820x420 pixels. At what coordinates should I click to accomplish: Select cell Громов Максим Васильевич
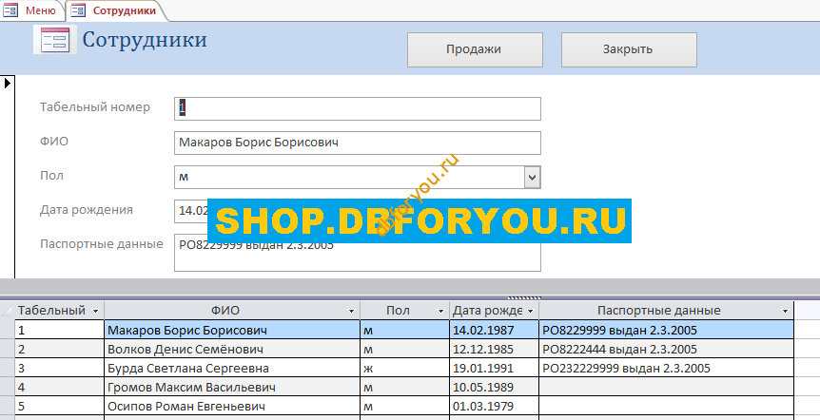coord(232,387)
